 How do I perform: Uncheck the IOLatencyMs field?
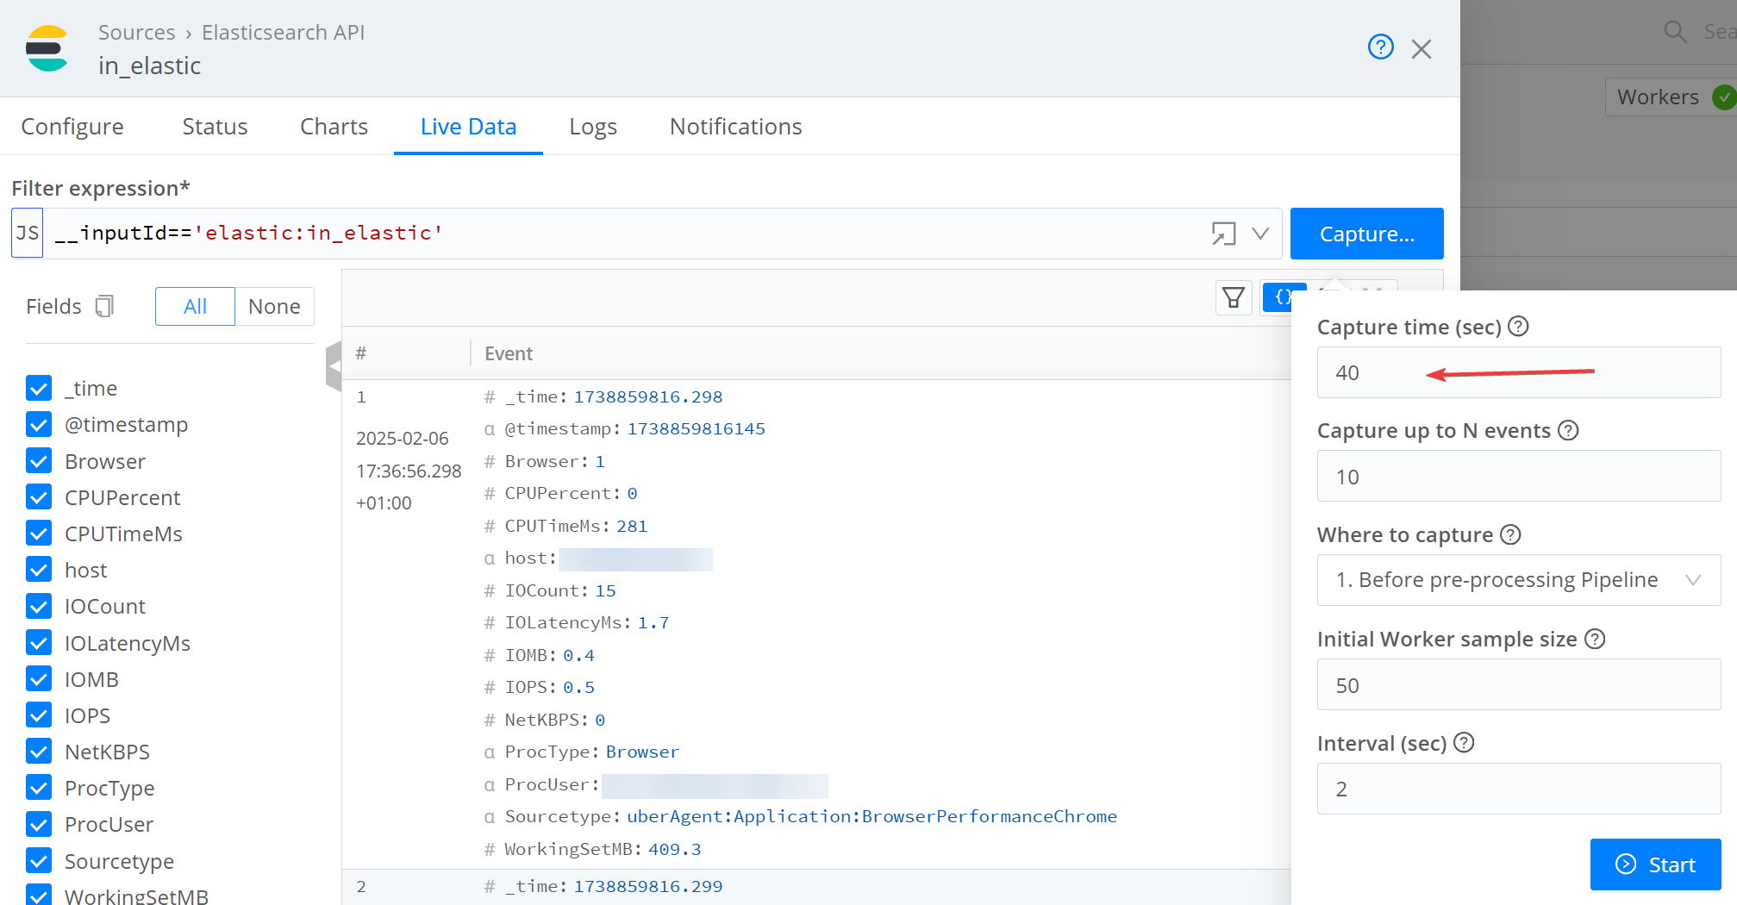[39, 643]
